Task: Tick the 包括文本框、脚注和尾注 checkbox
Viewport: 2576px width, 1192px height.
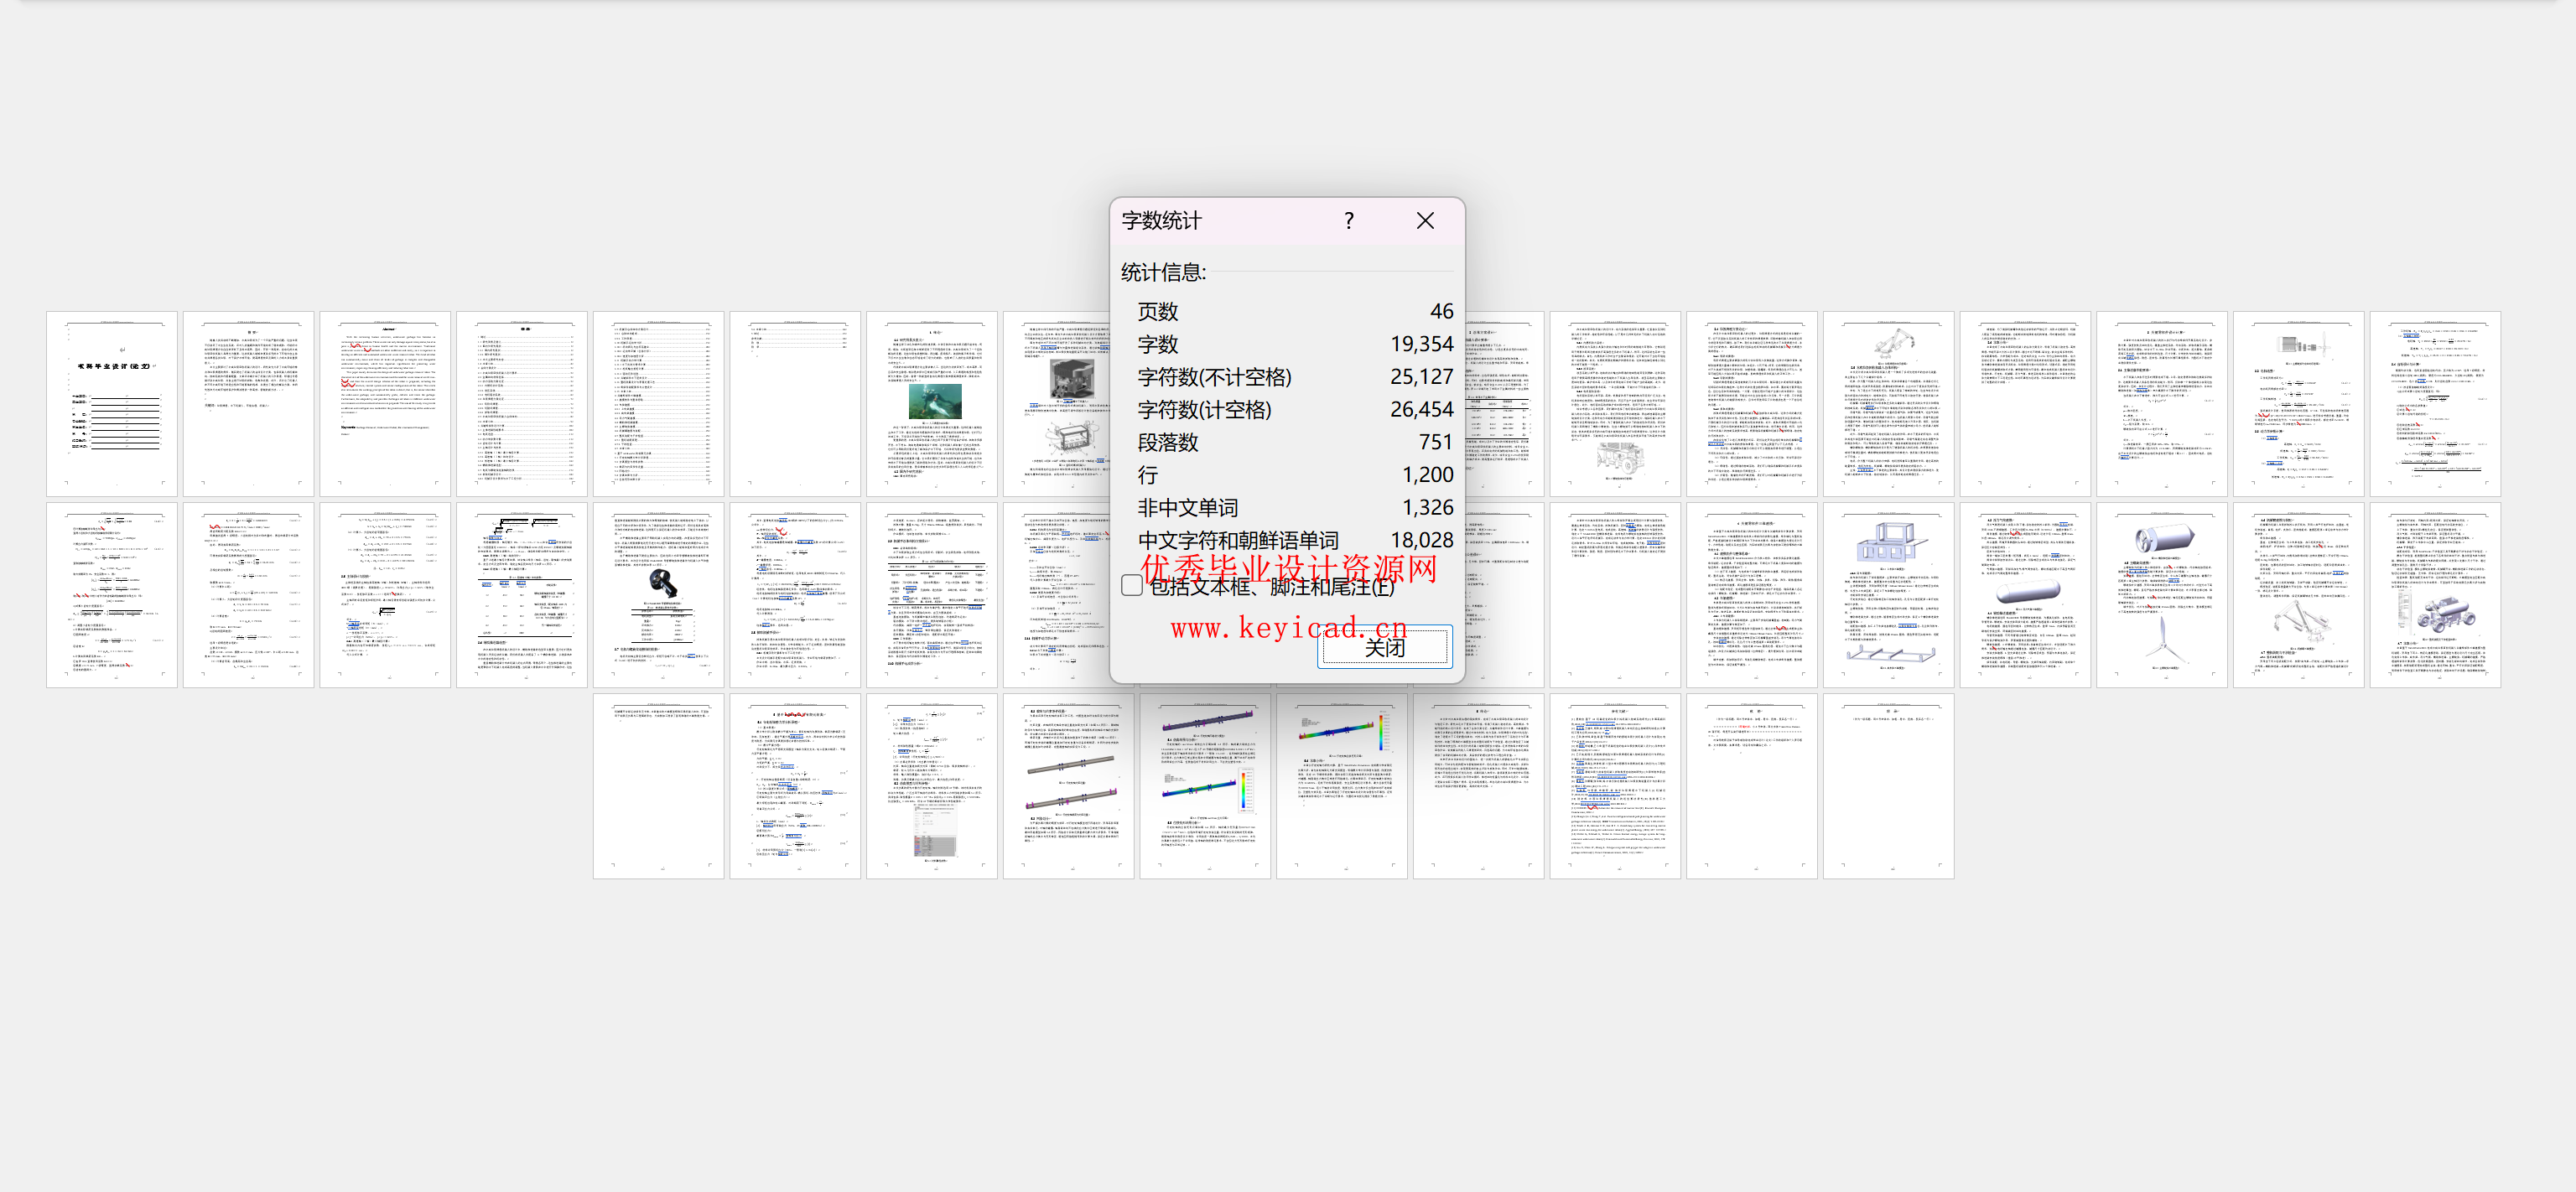Action: coord(1131,585)
